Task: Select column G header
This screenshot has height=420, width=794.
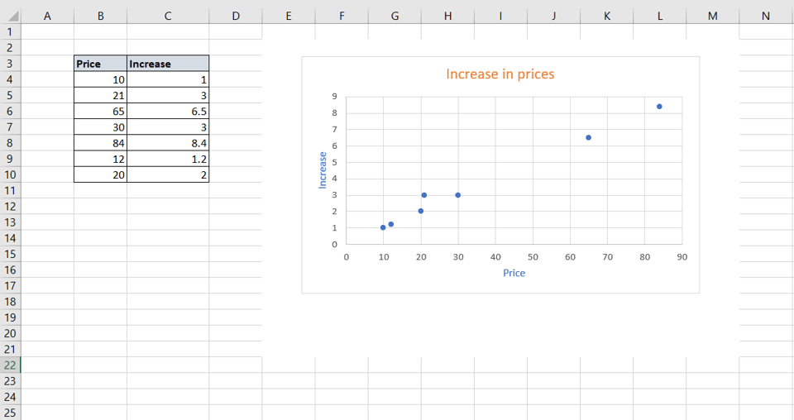Action: point(395,17)
